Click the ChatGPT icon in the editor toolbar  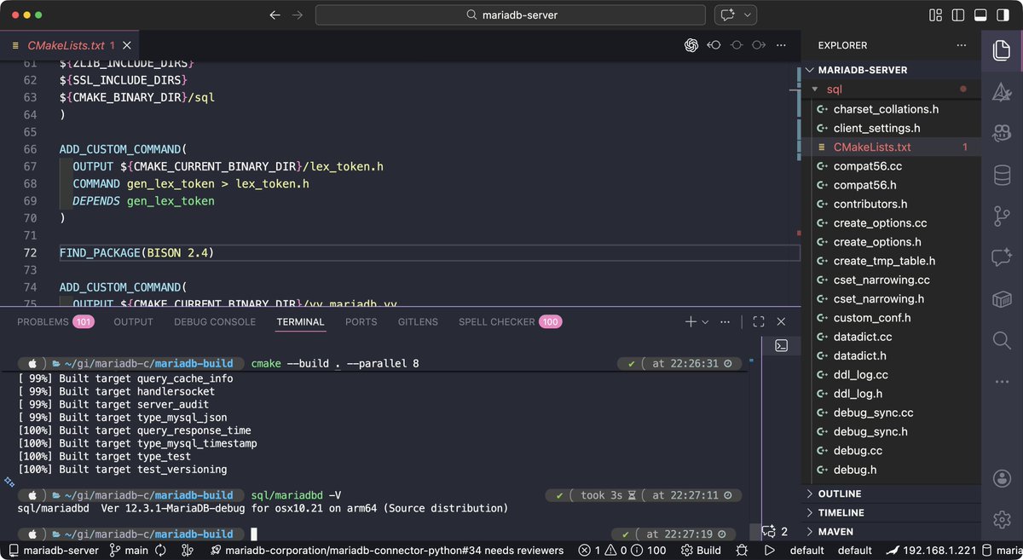(691, 45)
